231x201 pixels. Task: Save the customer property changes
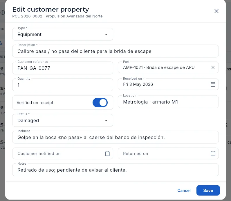point(208,190)
